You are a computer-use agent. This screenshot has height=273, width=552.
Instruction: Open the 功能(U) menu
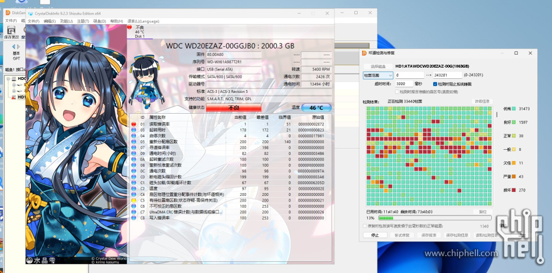pos(66,21)
